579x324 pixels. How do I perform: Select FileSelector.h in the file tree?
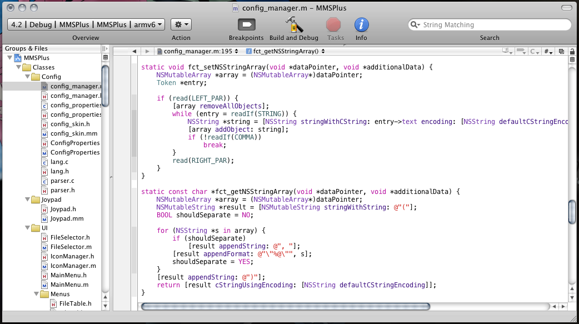(70, 237)
